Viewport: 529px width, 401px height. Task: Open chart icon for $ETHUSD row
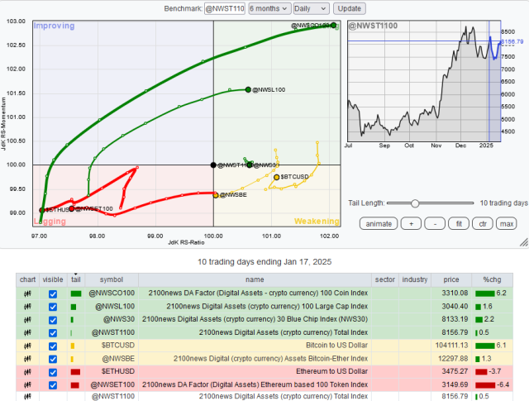pos(26,372)
